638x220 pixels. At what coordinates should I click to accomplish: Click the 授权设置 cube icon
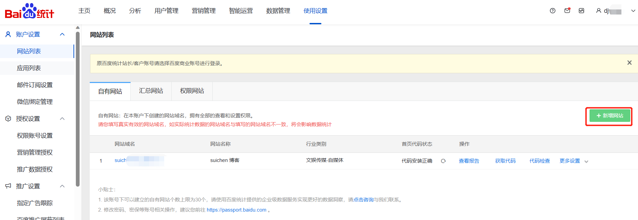(8, 119)
